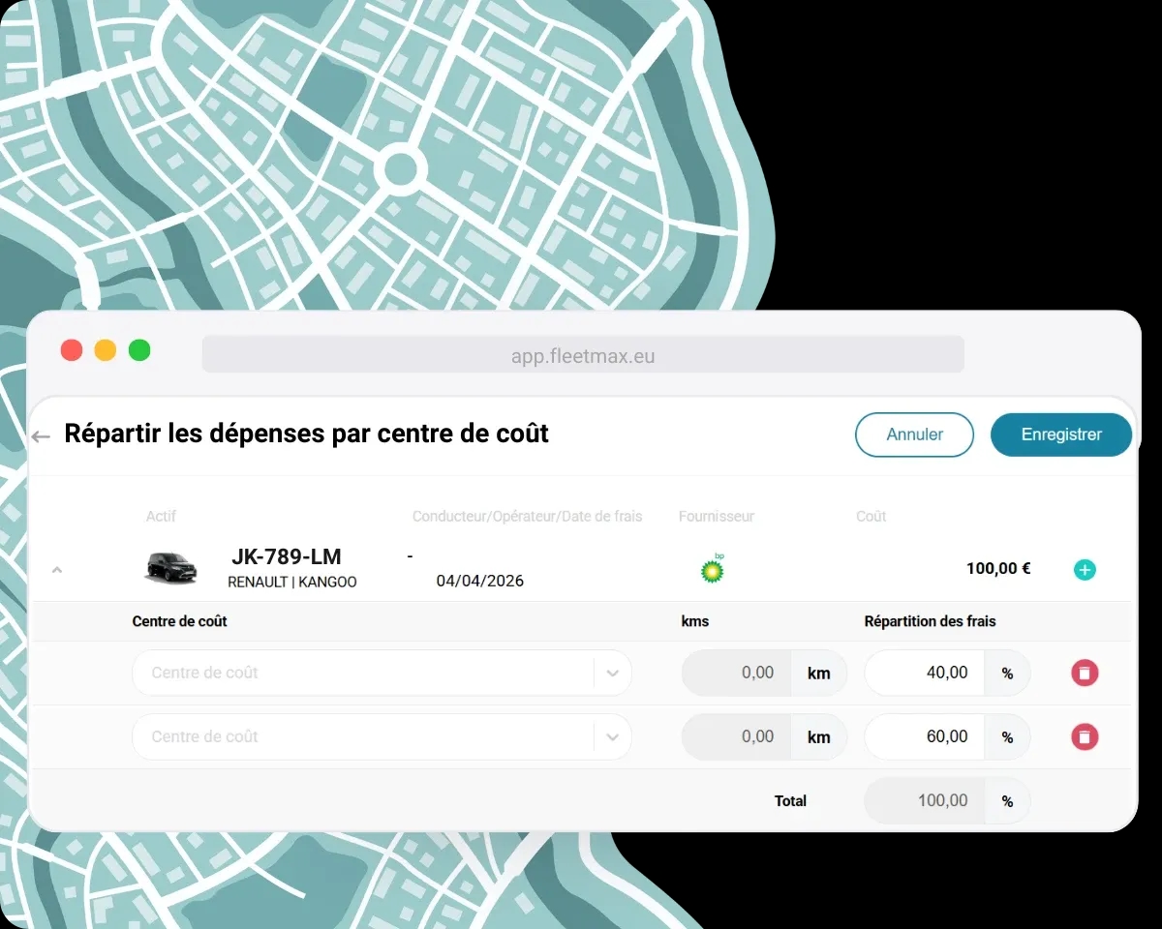Screen dimensions: 1162x929
Task: Click the red close window button
Action: click(x=72, y=350)
